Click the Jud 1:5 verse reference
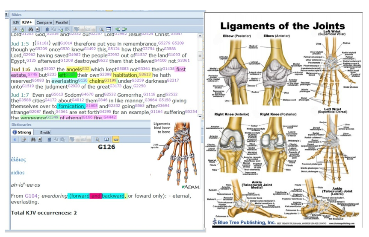 coord(20,43)
